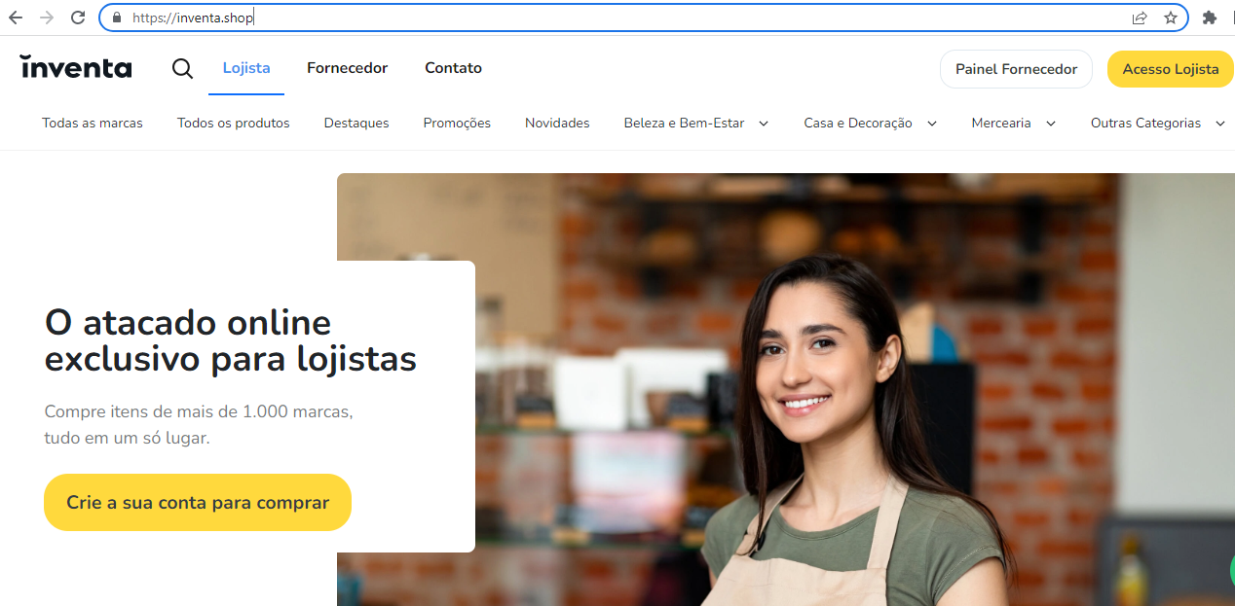Viewport: 1235px width, 606px height.
Task: Open Painel Fornecedor
Action: 1016,68
